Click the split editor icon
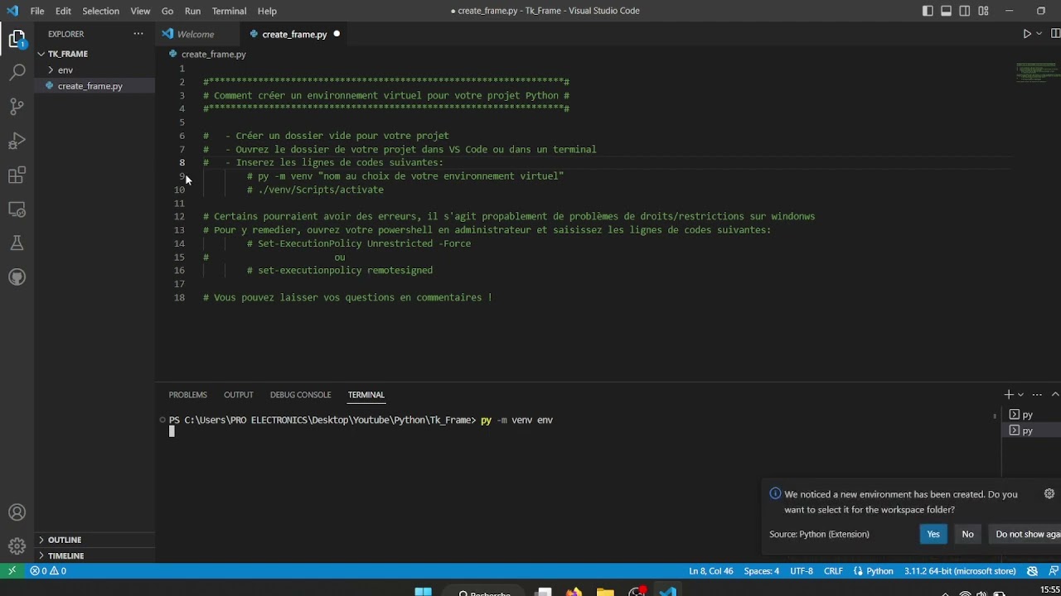The height and width of the screenshot is (596, 1061). tap(1056, 34)
